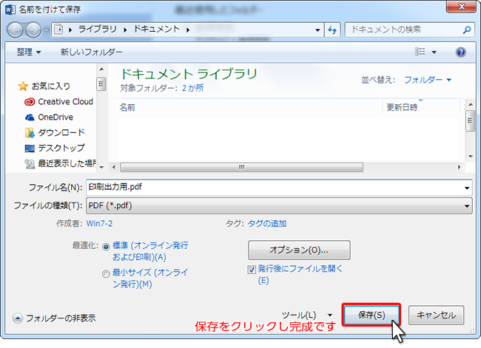Close the 名前を付けて保存 dialog
The width and height of the screenshot is (481, 348).
point(461,7)
